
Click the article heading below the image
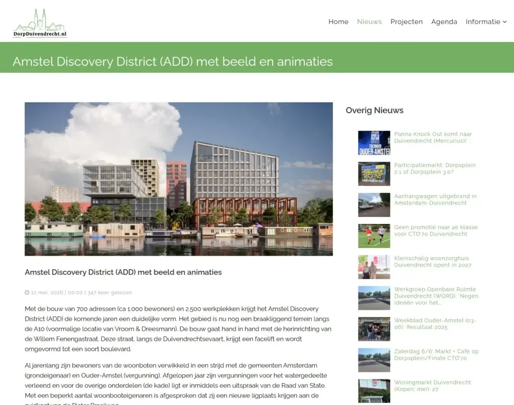point(123,272)
